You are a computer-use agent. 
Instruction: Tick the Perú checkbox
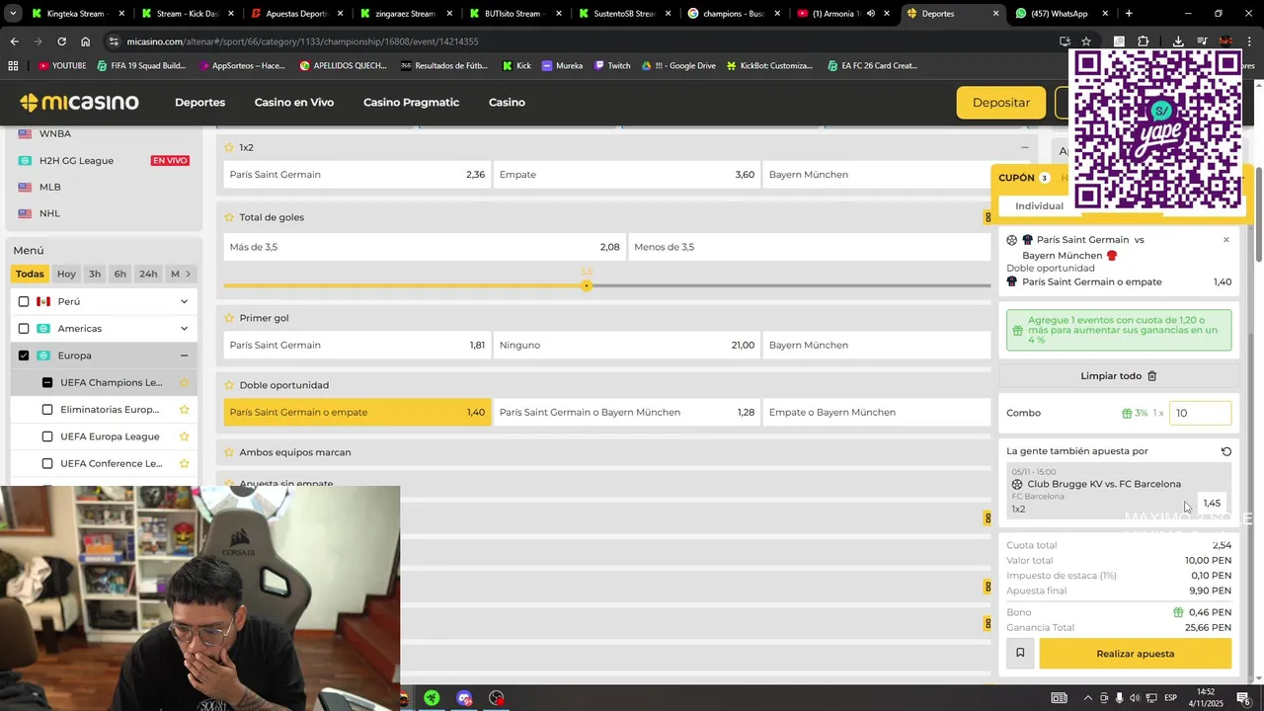24,301
